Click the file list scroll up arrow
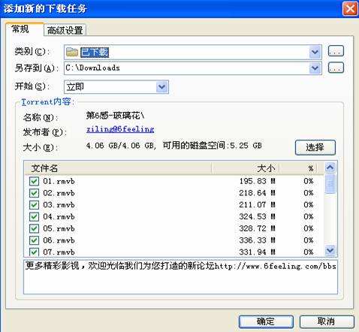Viewport: 359px width, 332px height. coord(330,168)
